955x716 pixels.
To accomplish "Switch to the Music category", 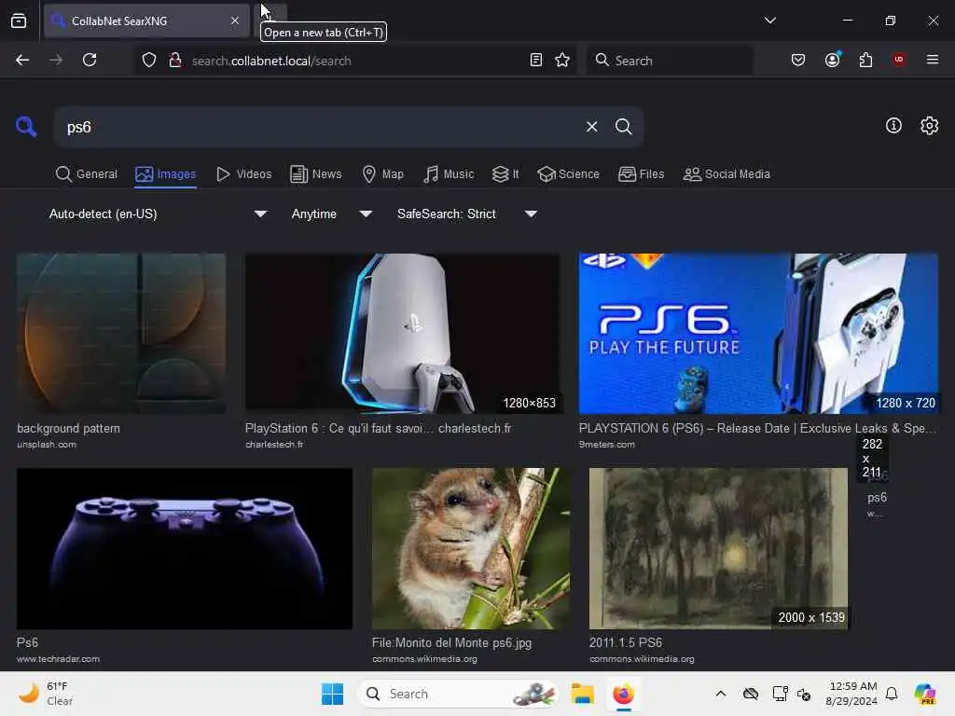I will click(449, 174).
